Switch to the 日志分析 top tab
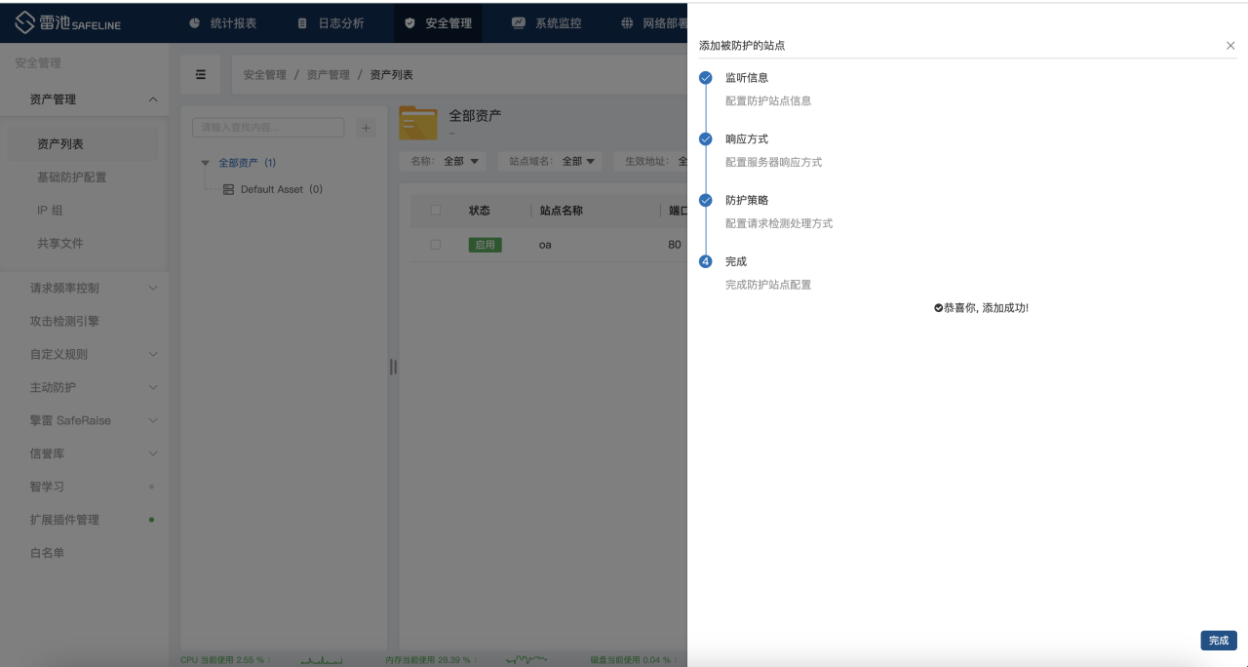This screenshot has width=1248, height=667. tap(331, 22)
